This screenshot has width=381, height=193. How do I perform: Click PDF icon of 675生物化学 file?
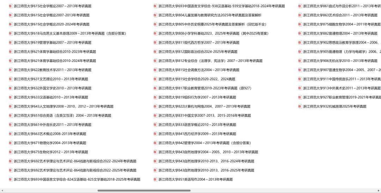11,152
